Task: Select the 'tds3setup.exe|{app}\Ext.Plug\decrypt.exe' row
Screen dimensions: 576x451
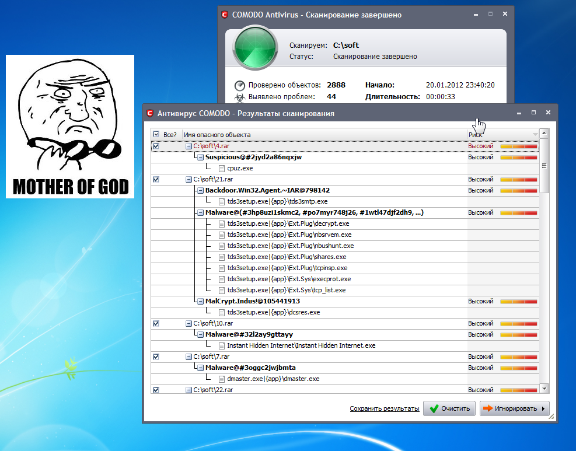Action: point(288,223)
